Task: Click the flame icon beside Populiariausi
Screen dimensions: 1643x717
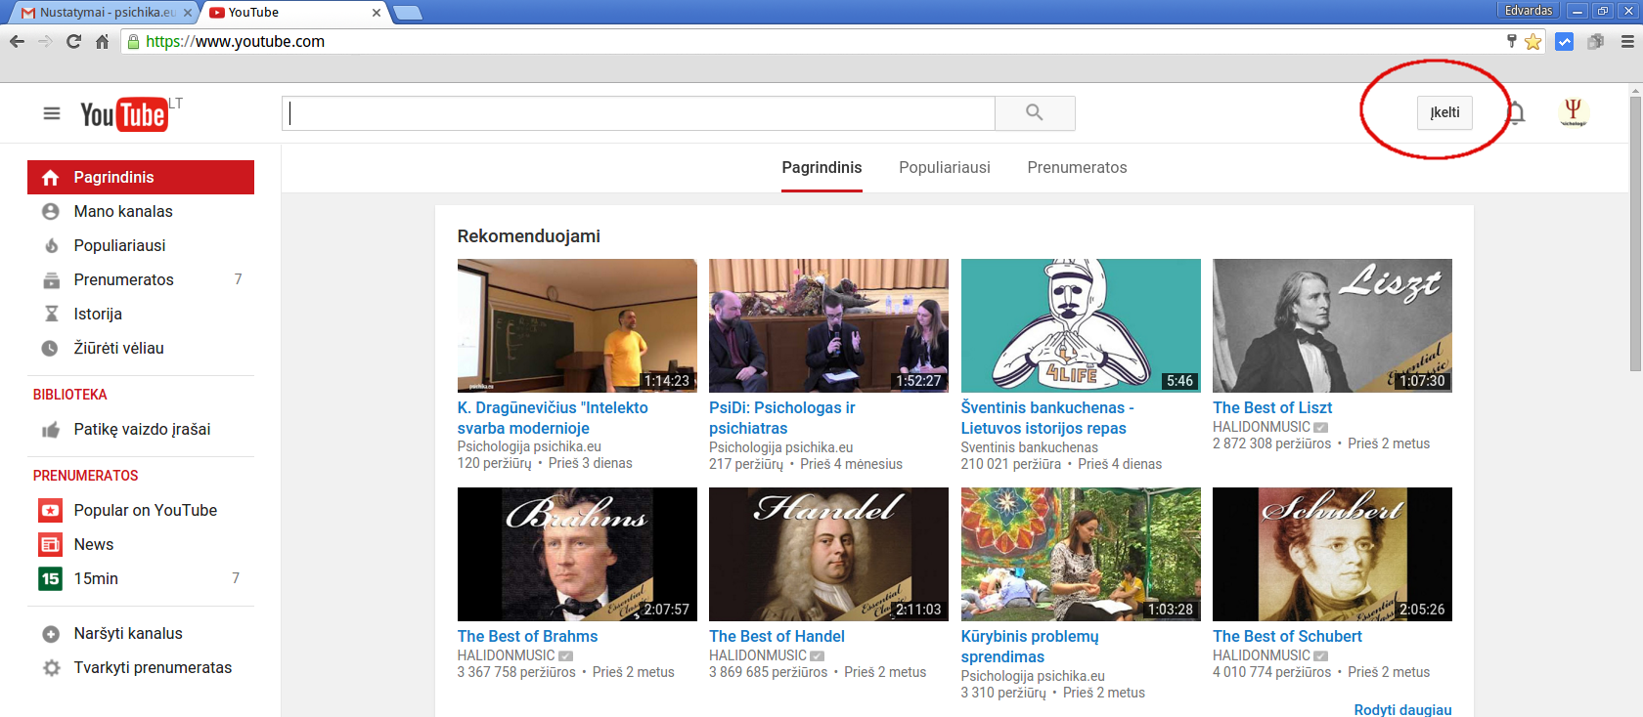Action: coord(51,245)
